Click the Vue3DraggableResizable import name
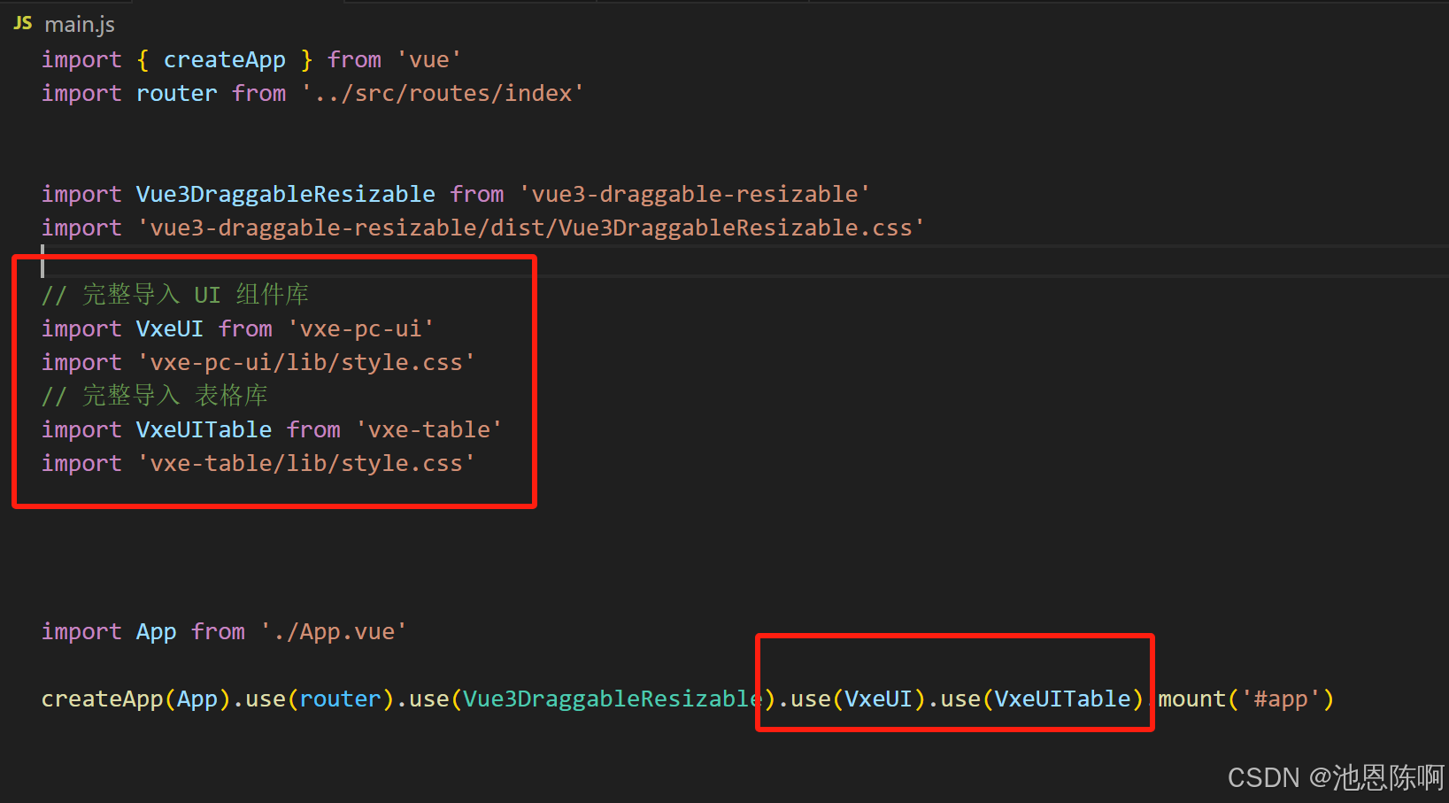1449x803 pixels. [x=285, y=194]
